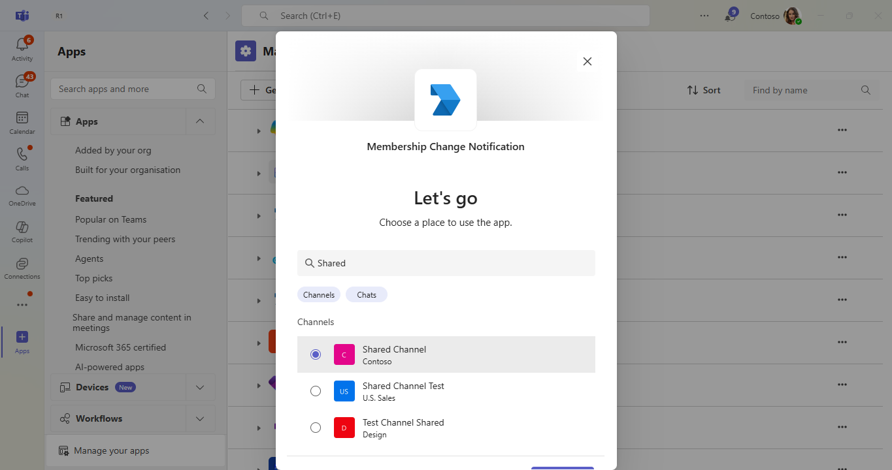The height and width of the screenshot is (470, 892).
Task: Click the Design label under Test Channel Shared
Action: tap(374, 435)
